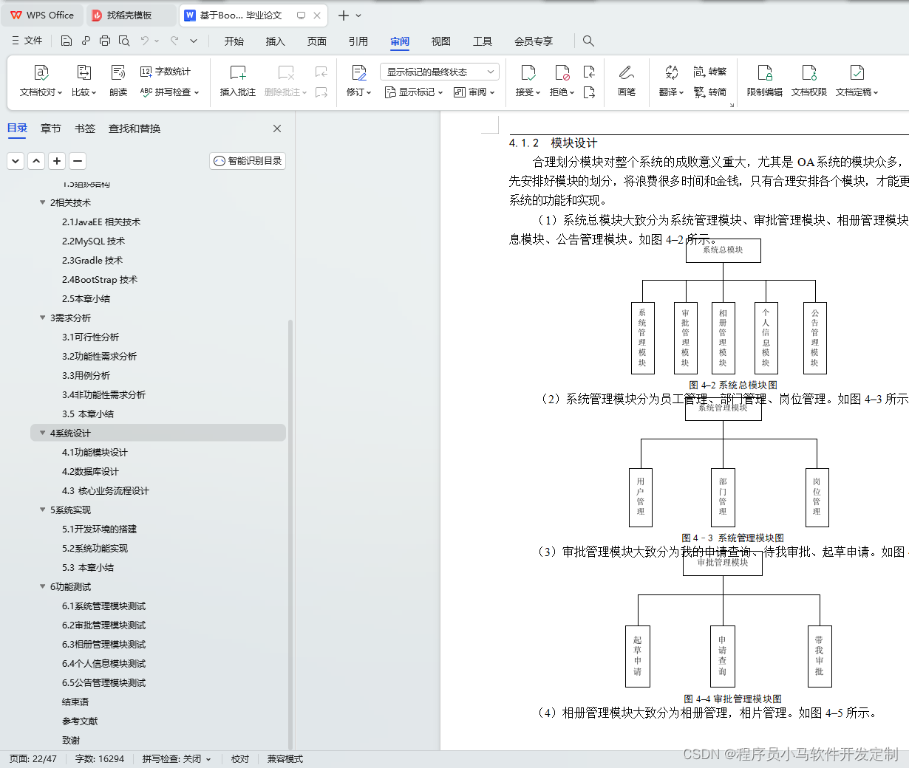Collapse the 4系统设计 outline node
The image size is (909, 768).
coord(42,433)
